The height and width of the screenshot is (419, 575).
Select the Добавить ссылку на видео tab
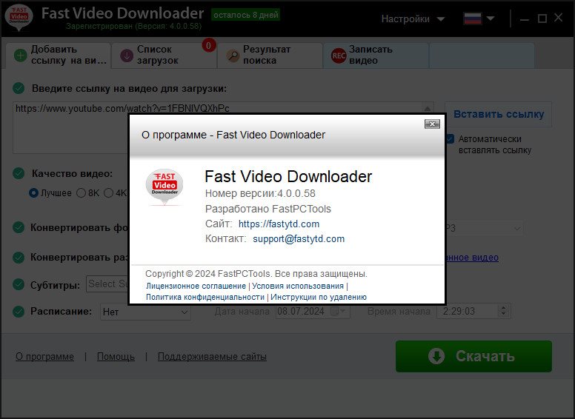[59, 56]
